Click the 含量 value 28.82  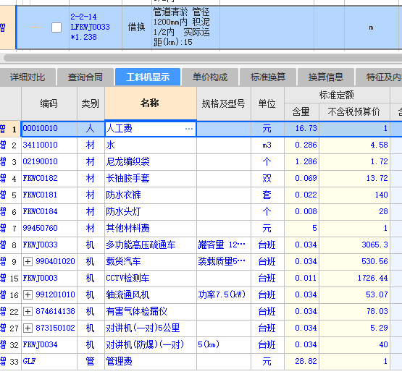[x=301, y=362]
